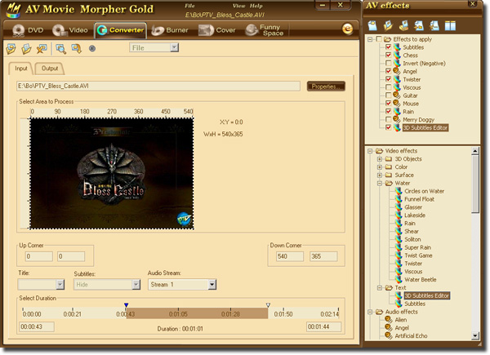Click the columns layout icon in AV effects
This screenshot has height=355, width=490.
pyautogui.click(x=450, y=25)
